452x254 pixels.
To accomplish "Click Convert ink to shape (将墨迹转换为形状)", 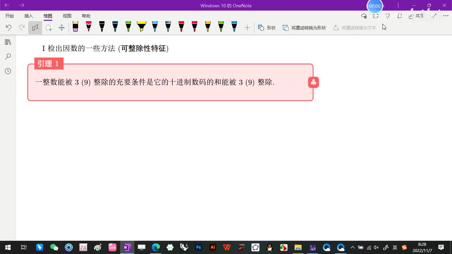I will coord(304,28).
